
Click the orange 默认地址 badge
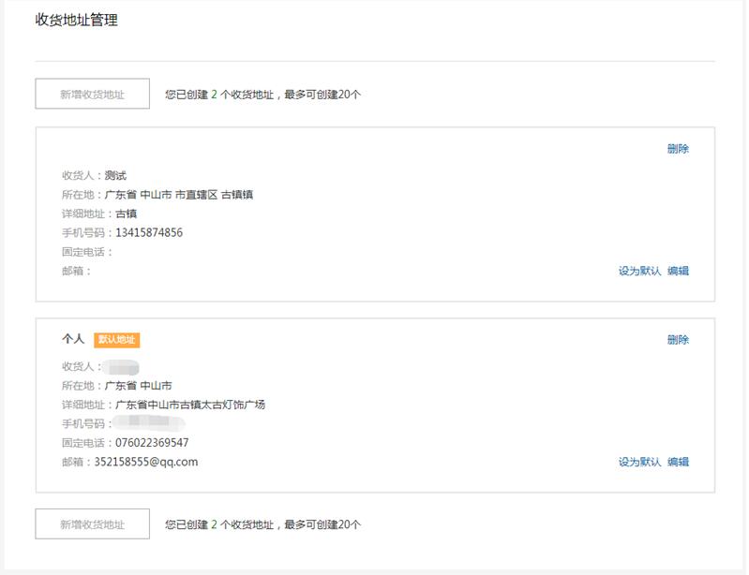(116, 340)
